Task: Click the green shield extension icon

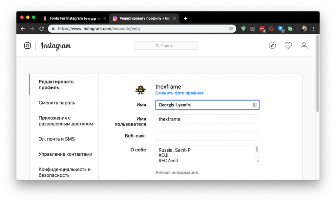Action: click(x=243, y=29)
